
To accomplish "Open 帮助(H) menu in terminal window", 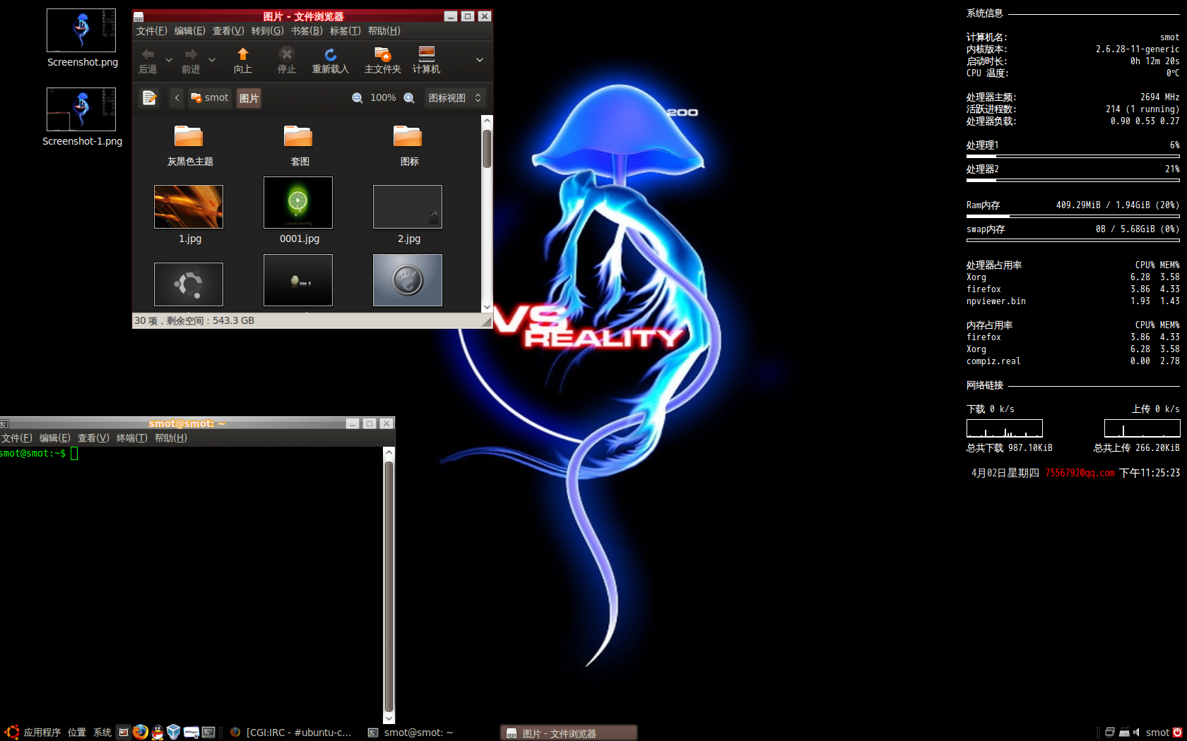I will 171,438.
